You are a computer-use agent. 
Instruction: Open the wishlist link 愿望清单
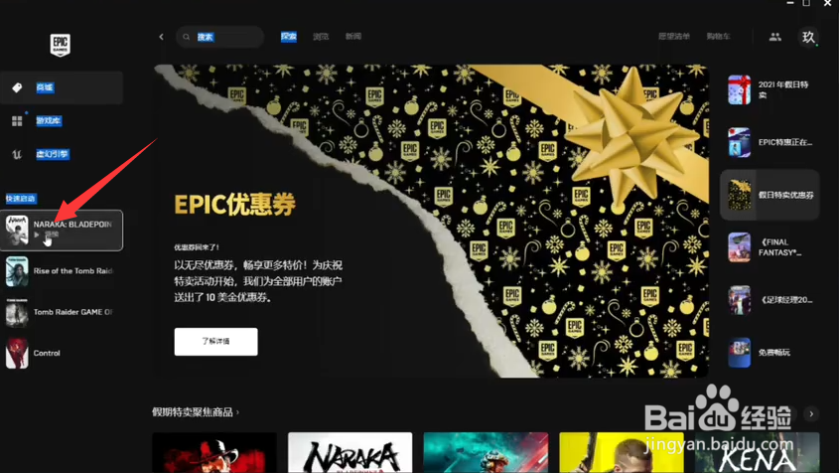(674, 37)
